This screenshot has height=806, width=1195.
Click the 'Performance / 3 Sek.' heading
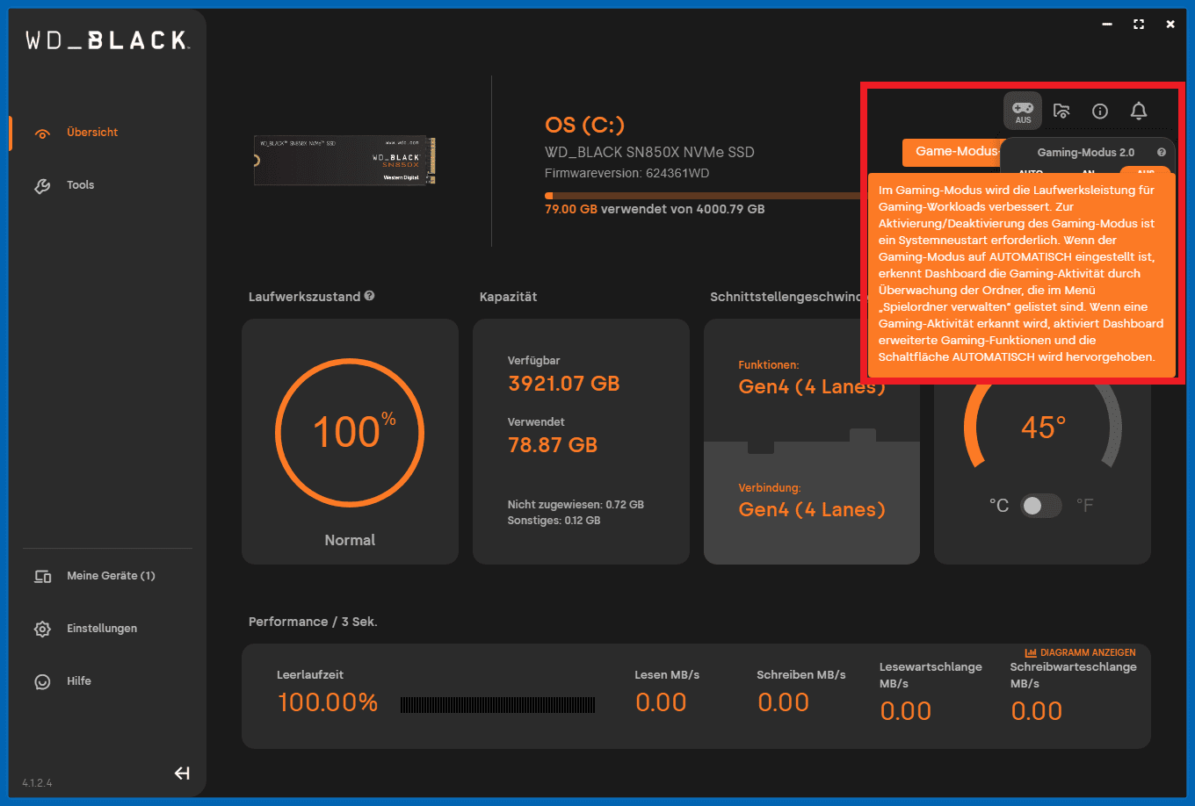[313, 622]
